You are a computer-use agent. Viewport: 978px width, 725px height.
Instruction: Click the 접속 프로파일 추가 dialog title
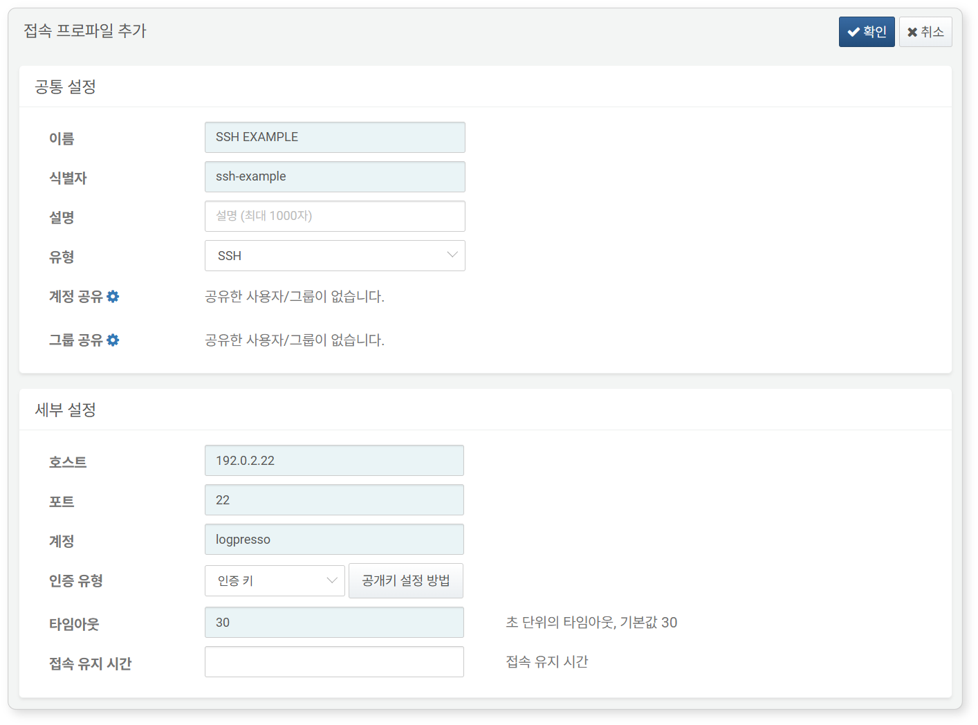(x=85, y=30)
